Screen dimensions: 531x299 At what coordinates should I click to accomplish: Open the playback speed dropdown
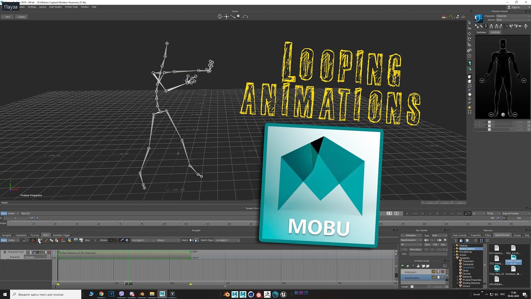pyautogui.click(x=479, y=213)
